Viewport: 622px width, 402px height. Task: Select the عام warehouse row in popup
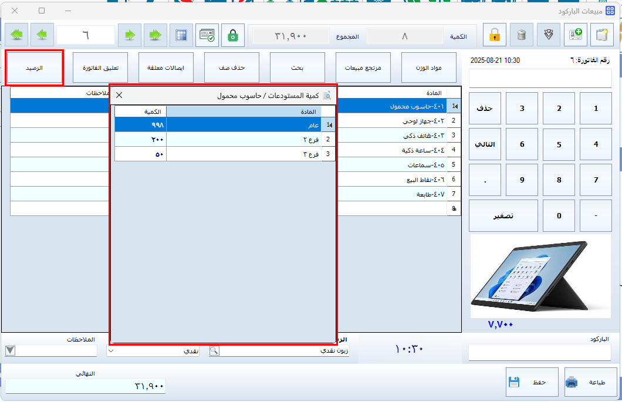[x=225, y=124]
